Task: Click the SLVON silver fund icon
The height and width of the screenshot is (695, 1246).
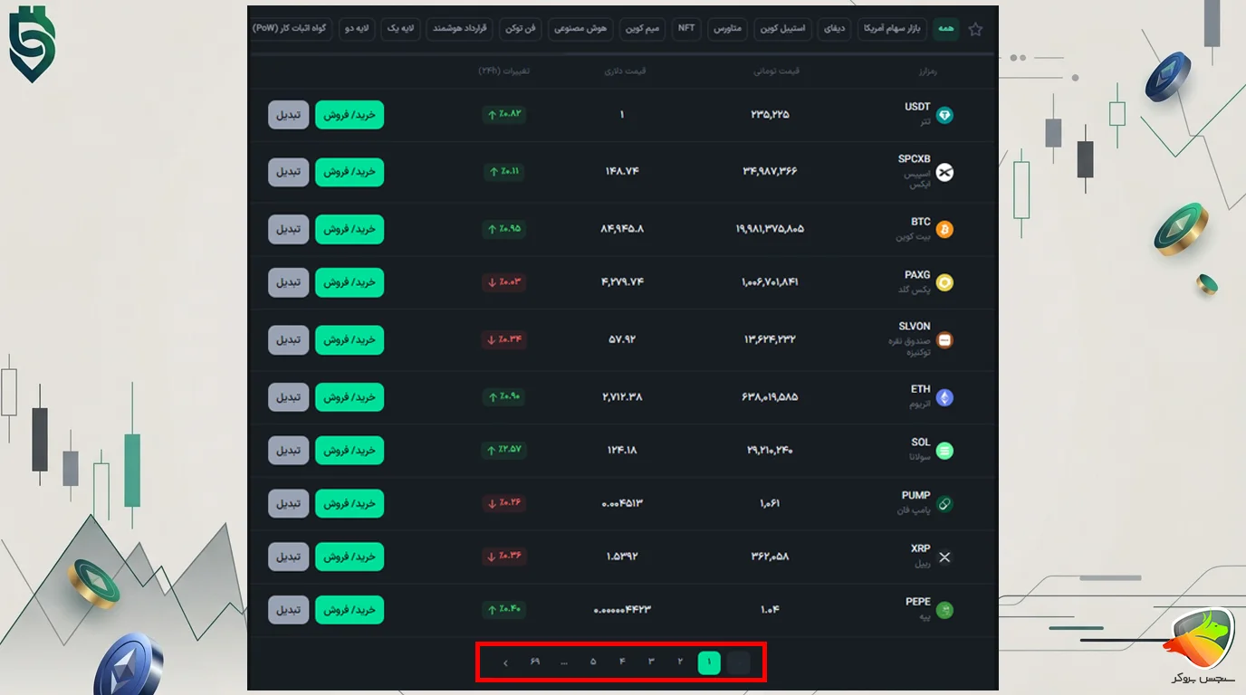Action: [x=944, y=340]
